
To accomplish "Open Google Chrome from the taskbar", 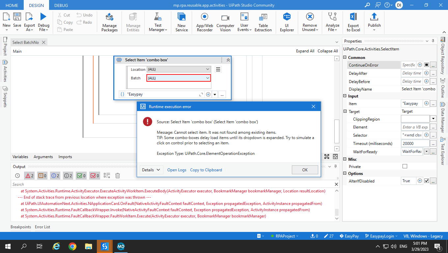I will tap(72, 246).
